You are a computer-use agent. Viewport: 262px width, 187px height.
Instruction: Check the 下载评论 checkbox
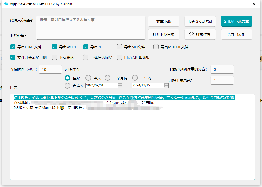tap(54, 57)
